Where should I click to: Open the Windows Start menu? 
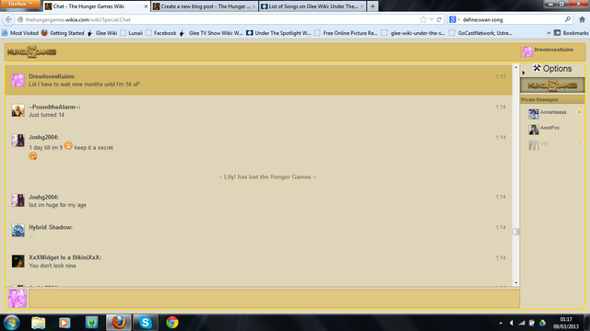click(x=11, y=323)
